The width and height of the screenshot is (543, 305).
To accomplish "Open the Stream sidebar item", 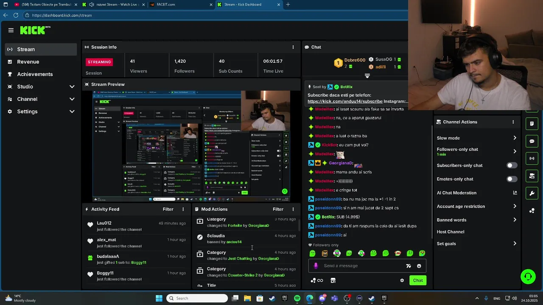I will (x=41, y=49).
